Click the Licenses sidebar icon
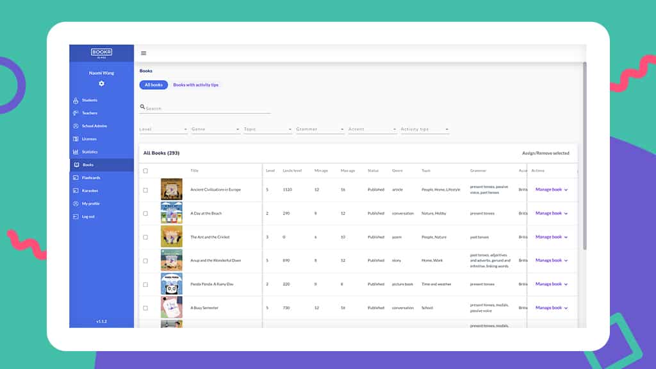 tap(76, 139)
